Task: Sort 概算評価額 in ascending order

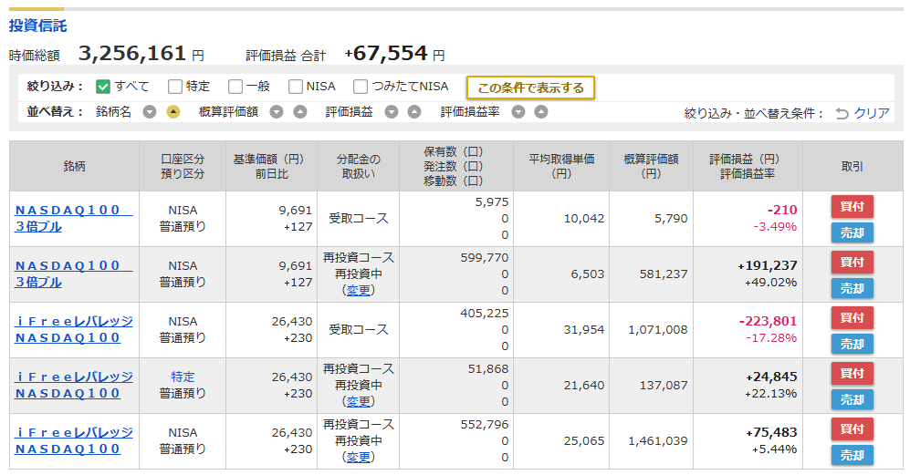Action: click(x=299, y=112)
